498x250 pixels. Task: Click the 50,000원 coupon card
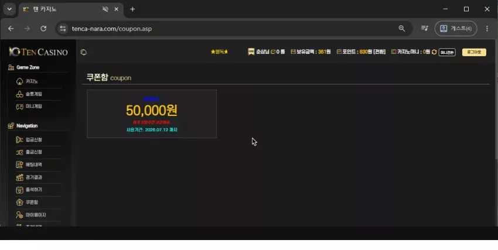152,114
